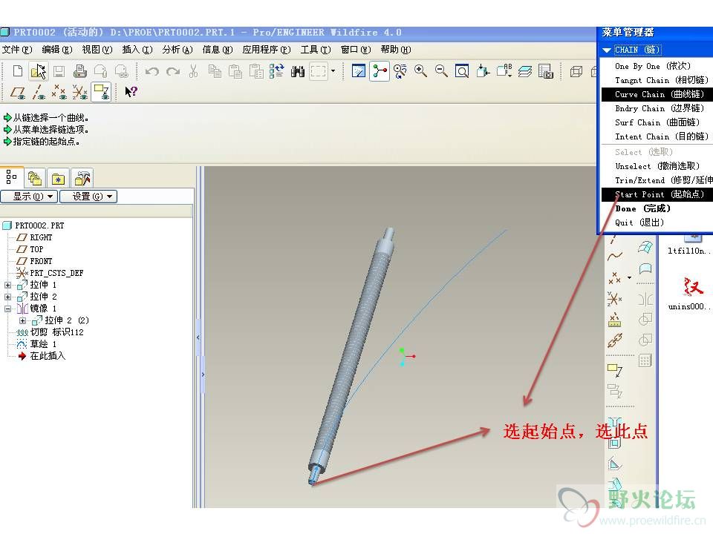Open the 文件(F) menu
The height and width of the screenshot is (534, 713).
point(17,50)
